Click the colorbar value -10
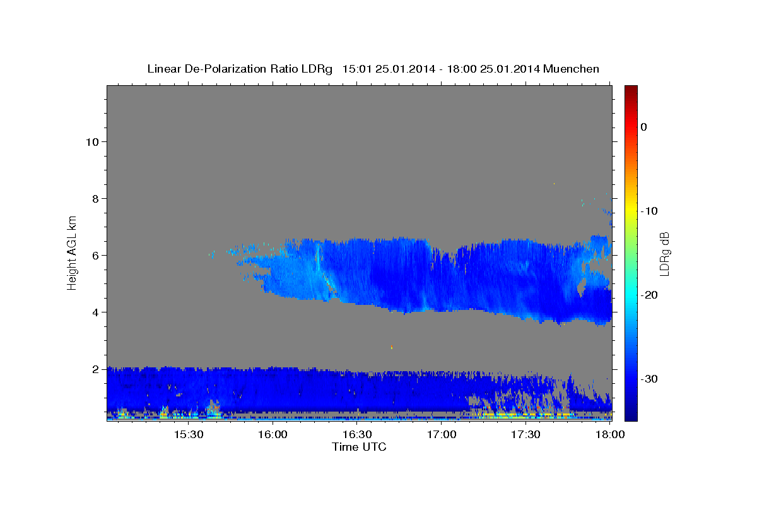Viewport: 757px width, 505px height. click(x=649, y=211)
